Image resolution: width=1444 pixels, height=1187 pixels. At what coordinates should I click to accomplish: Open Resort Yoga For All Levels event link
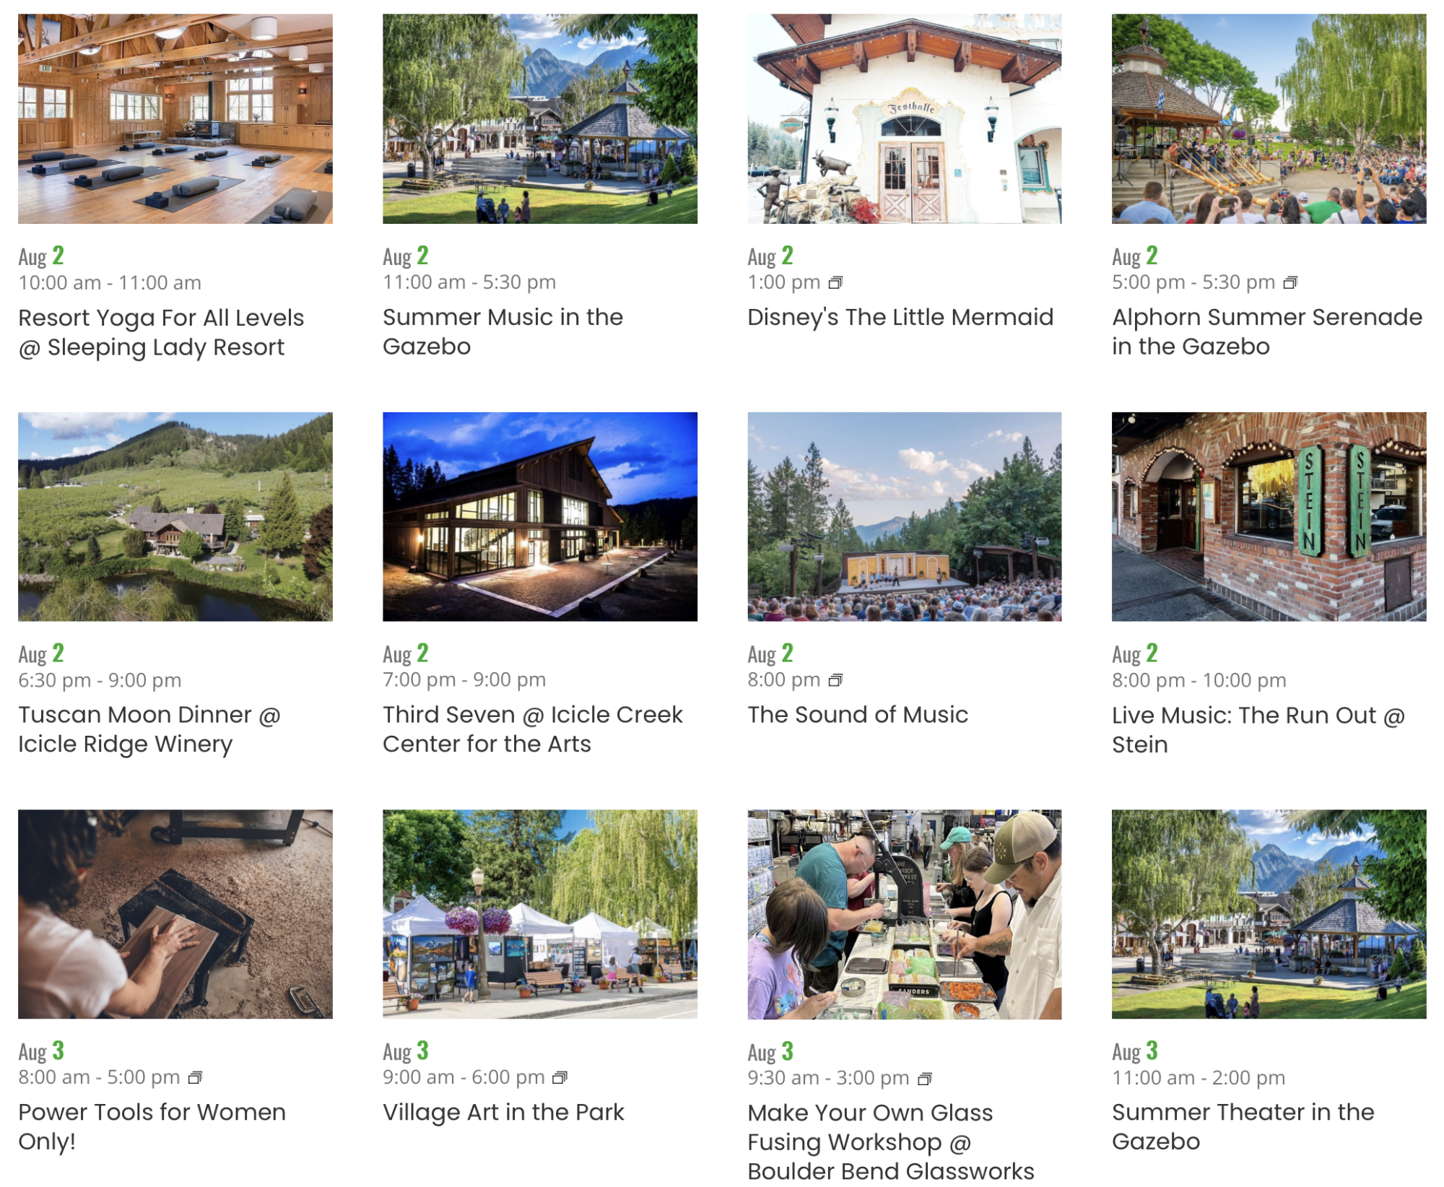[161, 332]
